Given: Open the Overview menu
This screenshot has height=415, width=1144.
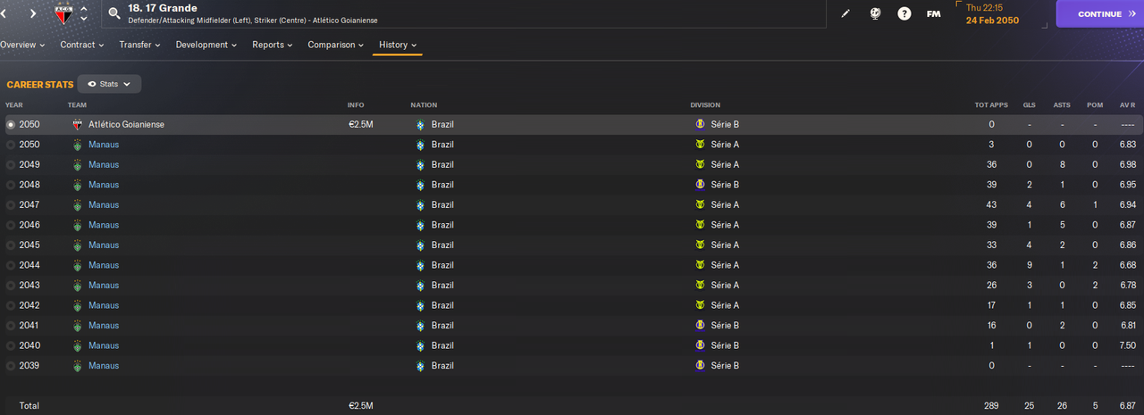Looking at the screenshot, I should click(x=21, y=45).
